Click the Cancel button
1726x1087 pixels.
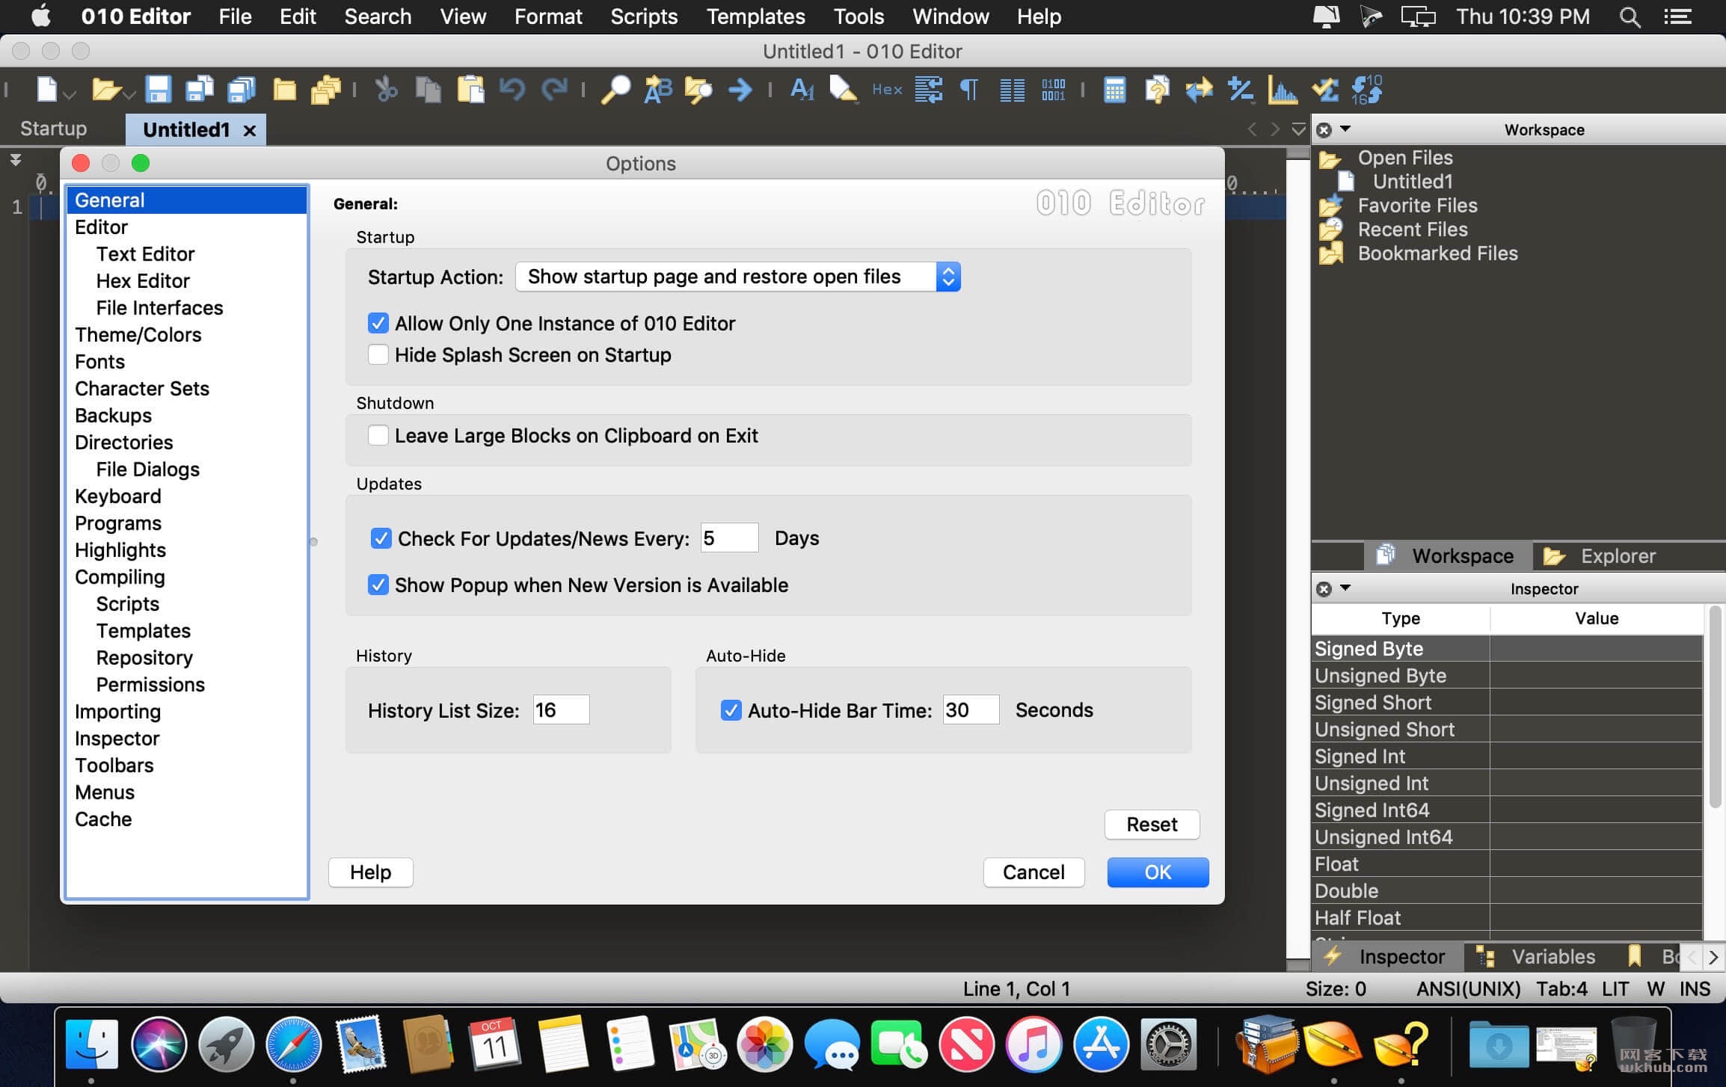click(1034, 872)
